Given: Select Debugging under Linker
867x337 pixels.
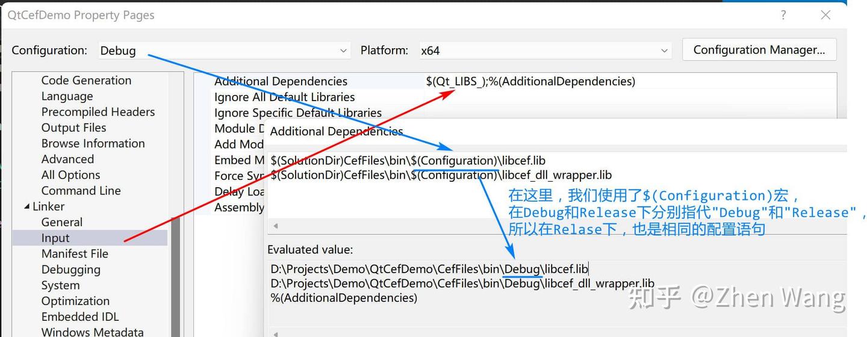Looking at the screenshot, I should click(70, 270).
